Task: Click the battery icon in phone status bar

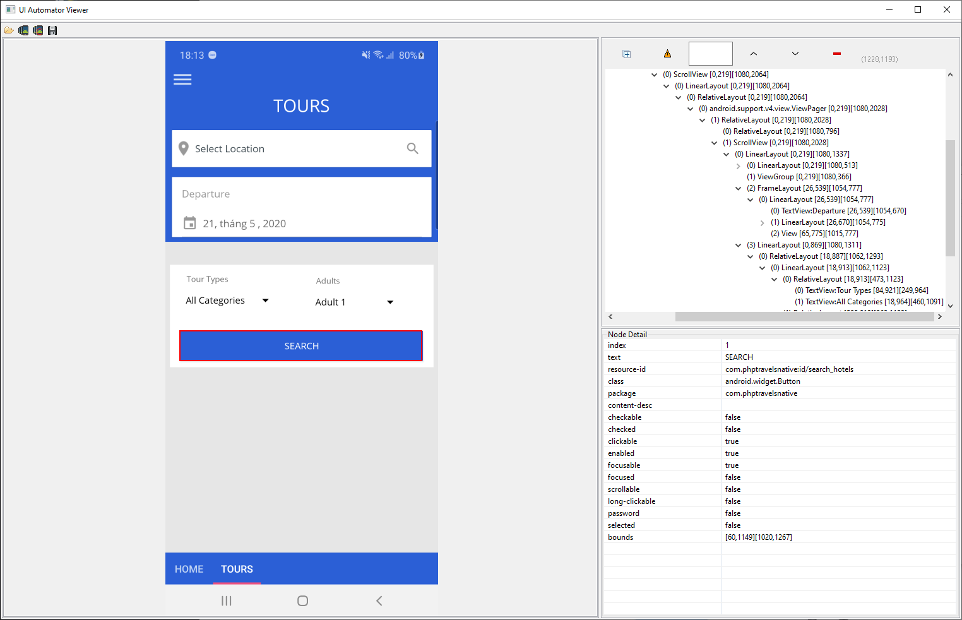Action: (x=422, y=55)
